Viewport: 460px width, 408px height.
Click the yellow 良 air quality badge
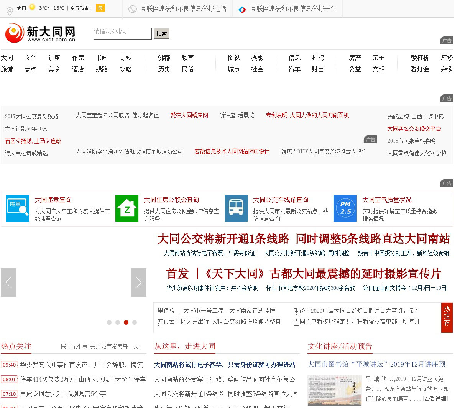coord(100,8)
